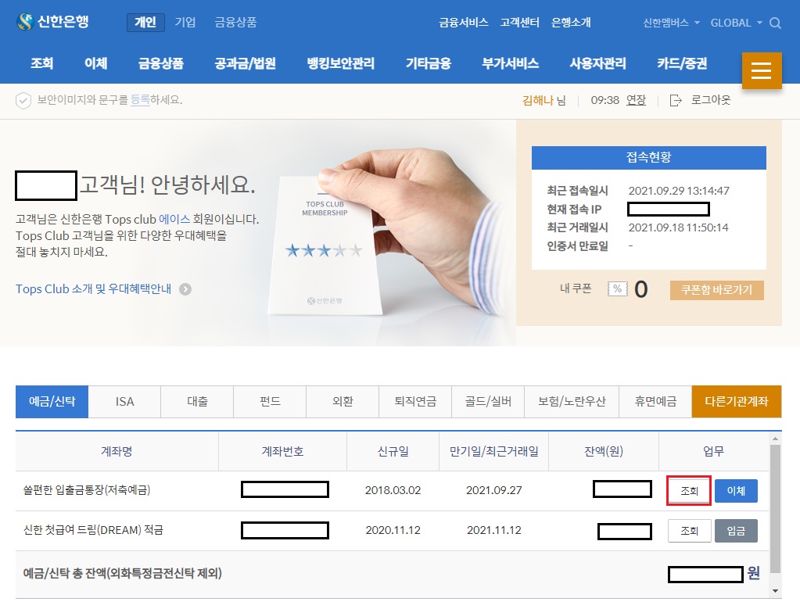Open 고객센터 link
This screenshot has height=609, width=800.
[519, 23]
